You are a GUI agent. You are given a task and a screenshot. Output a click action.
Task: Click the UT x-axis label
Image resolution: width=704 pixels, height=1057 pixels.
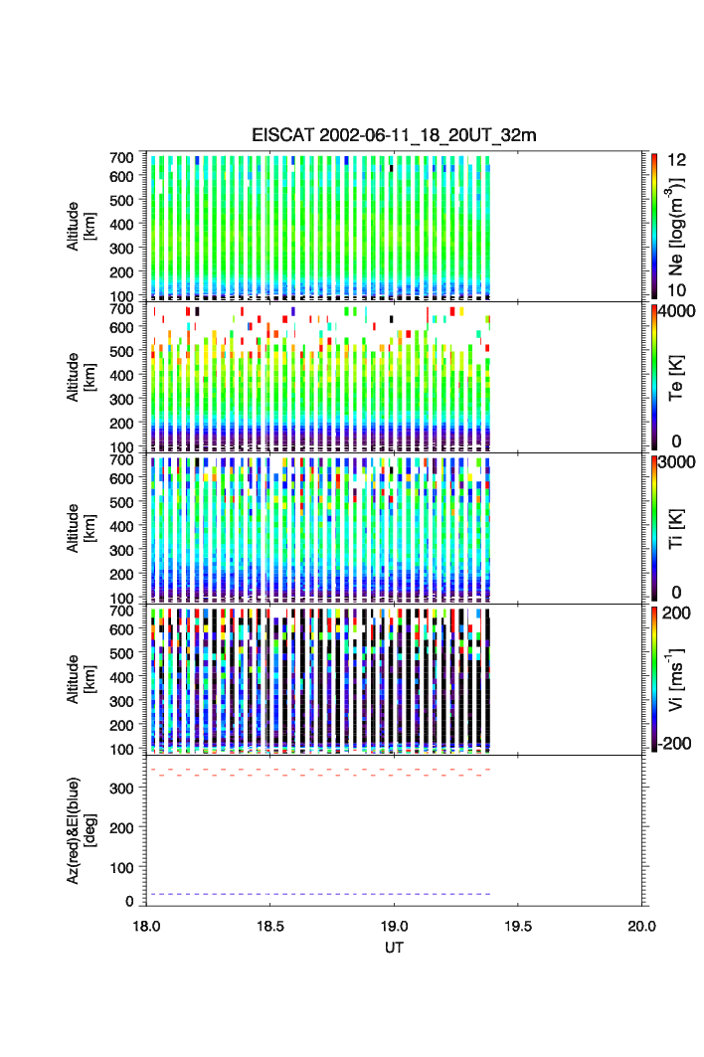tap(394, 948)
